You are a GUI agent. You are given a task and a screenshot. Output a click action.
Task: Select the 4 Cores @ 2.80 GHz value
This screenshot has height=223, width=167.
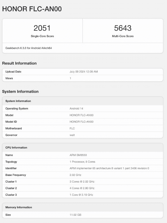(82, 188)
